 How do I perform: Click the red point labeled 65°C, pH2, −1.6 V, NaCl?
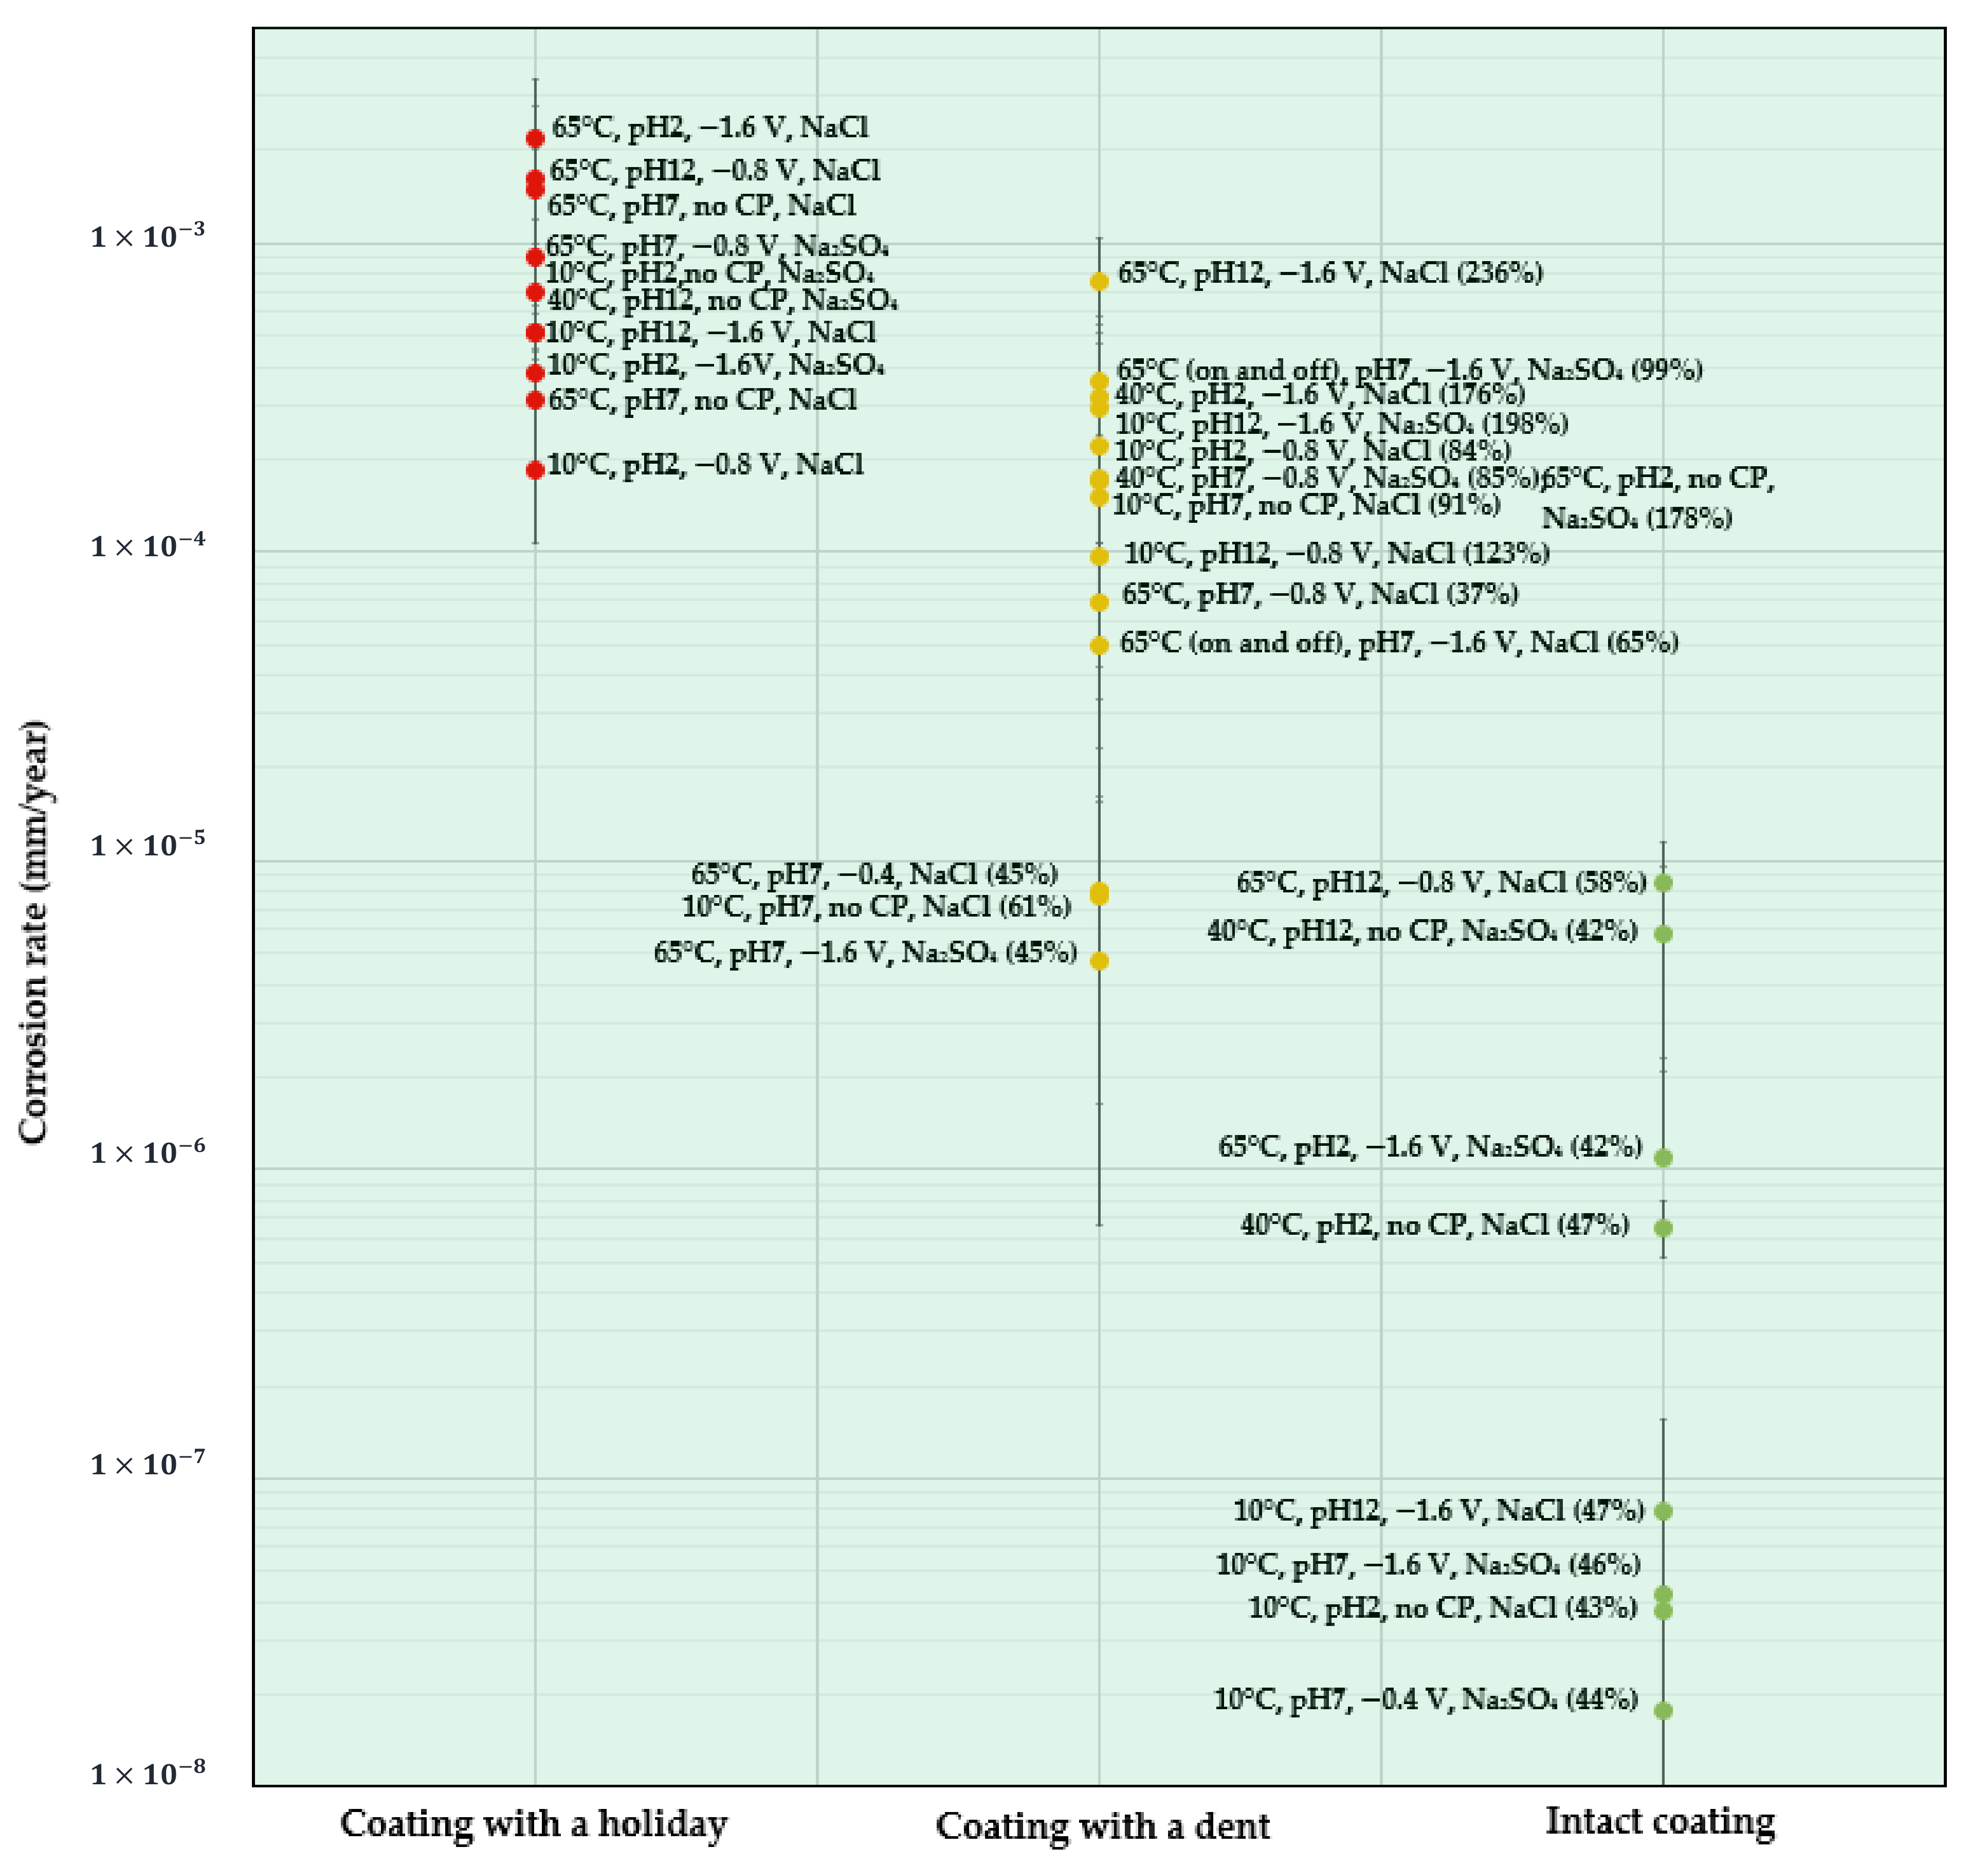535,138
